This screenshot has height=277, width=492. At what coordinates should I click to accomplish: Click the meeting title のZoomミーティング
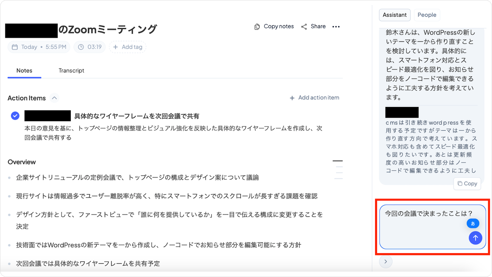click(108, 29)
